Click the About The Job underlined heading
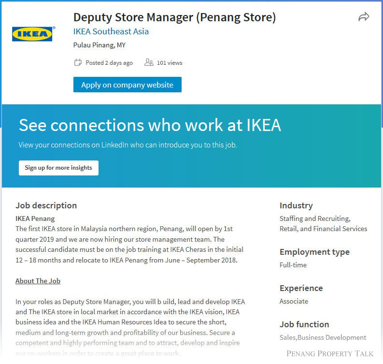The height and width of the screenshot is (364, 383). tap(38, 281)
